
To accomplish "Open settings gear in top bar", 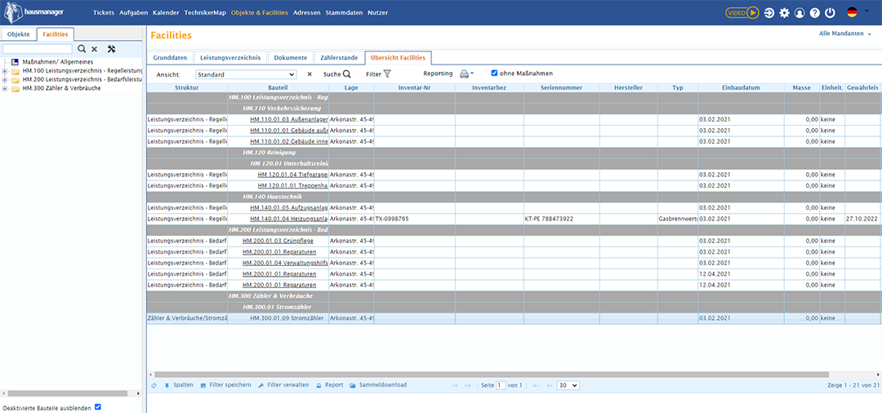I will click(x=784, y=12).
